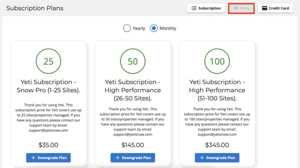
Task: Select the Monthly billing radio button
Action: coord(154,28)
